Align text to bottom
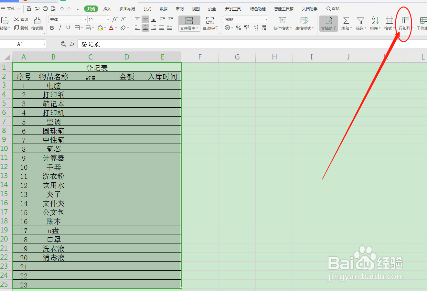 pos(154,20)
